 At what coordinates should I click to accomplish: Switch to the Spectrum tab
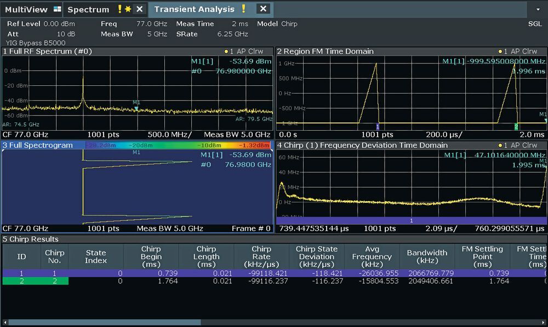(x=88, y=9)
